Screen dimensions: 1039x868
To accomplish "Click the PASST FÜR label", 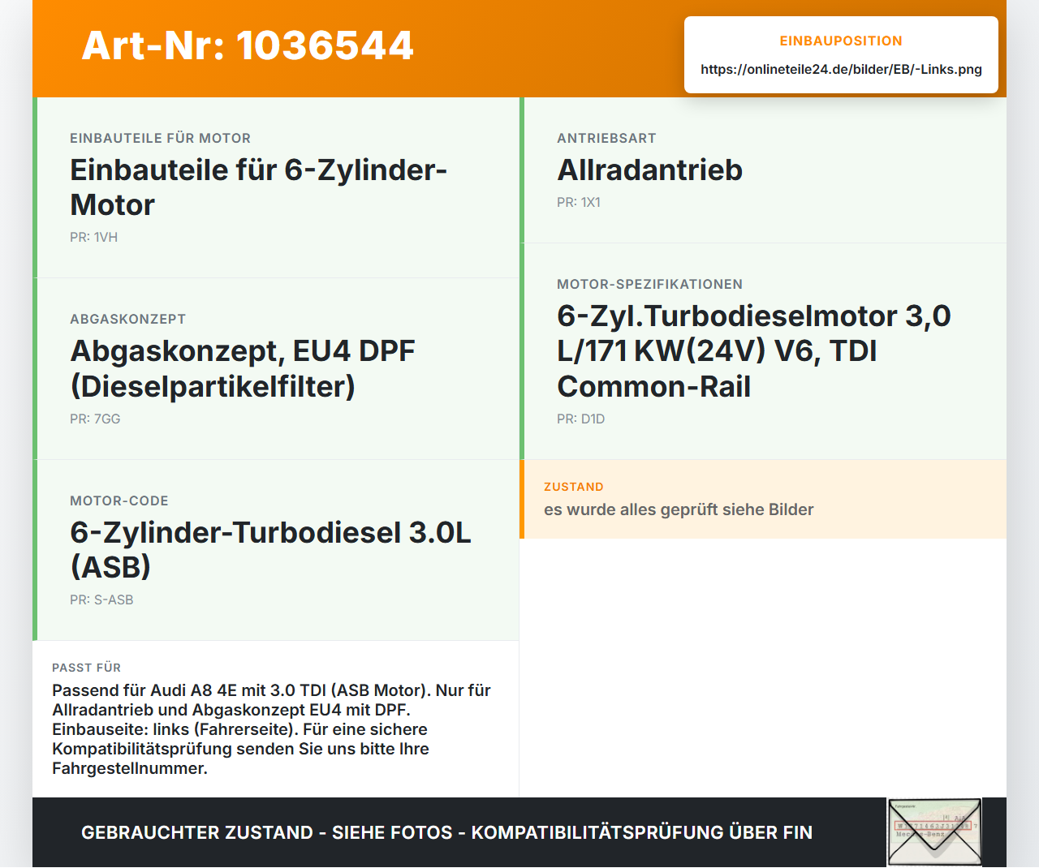I will [x=87, y=668].
